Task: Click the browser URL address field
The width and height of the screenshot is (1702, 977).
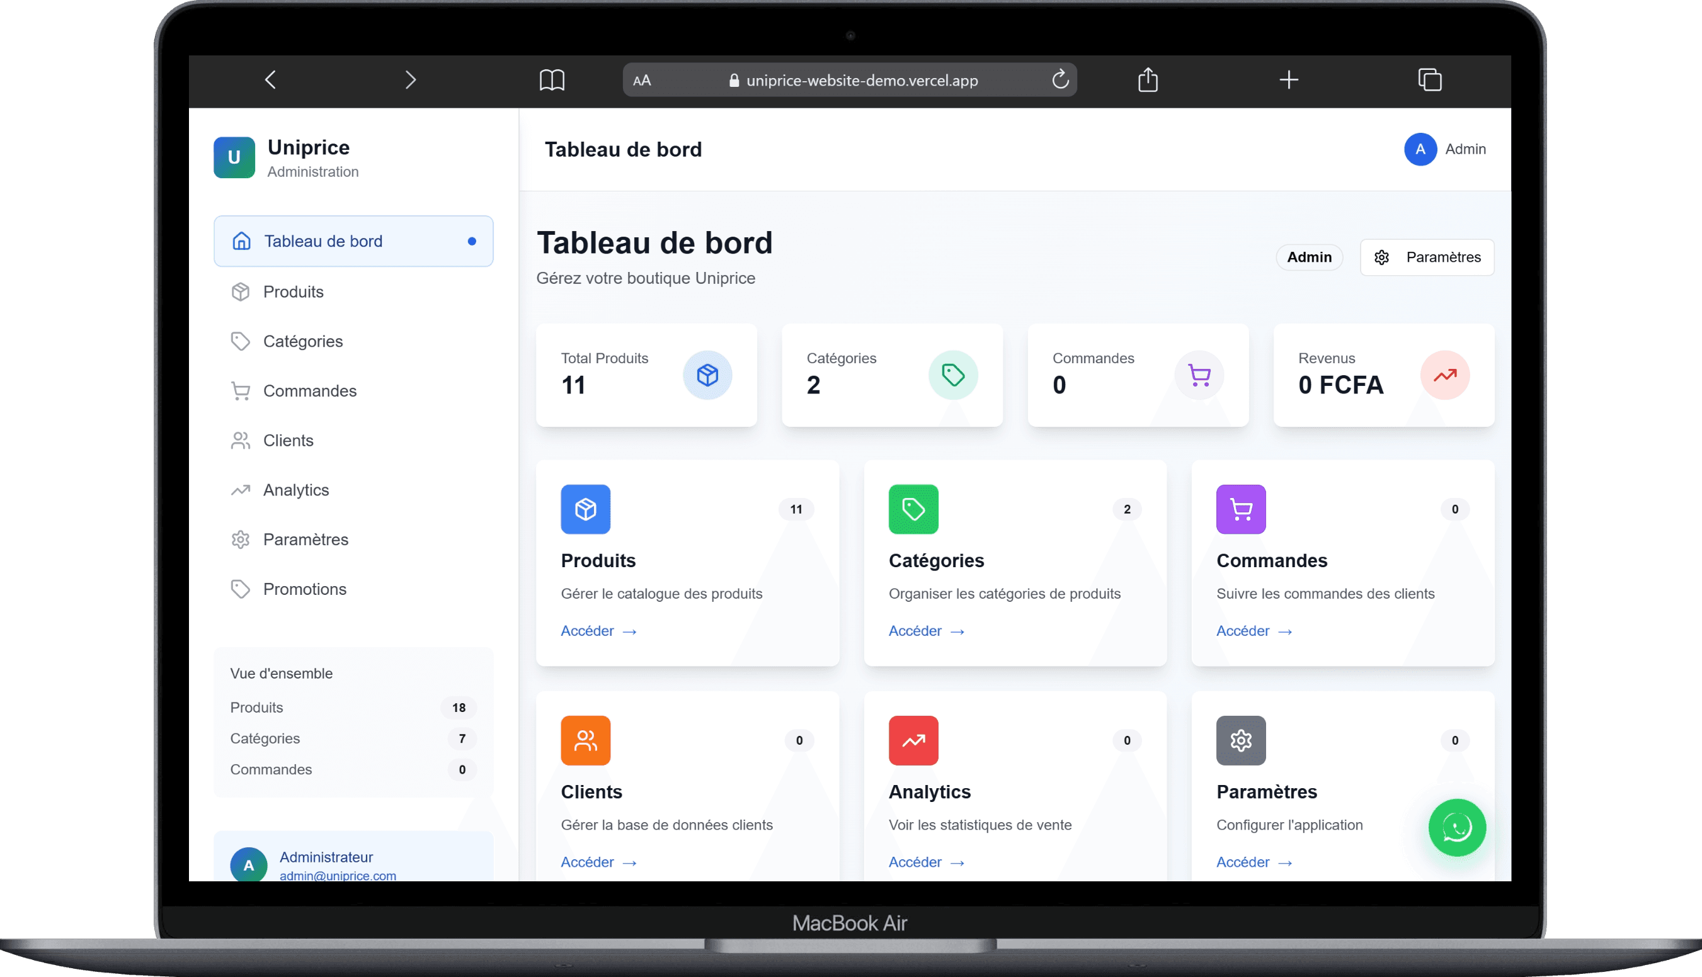Action: pyautogui.click(x=849, y=81)
